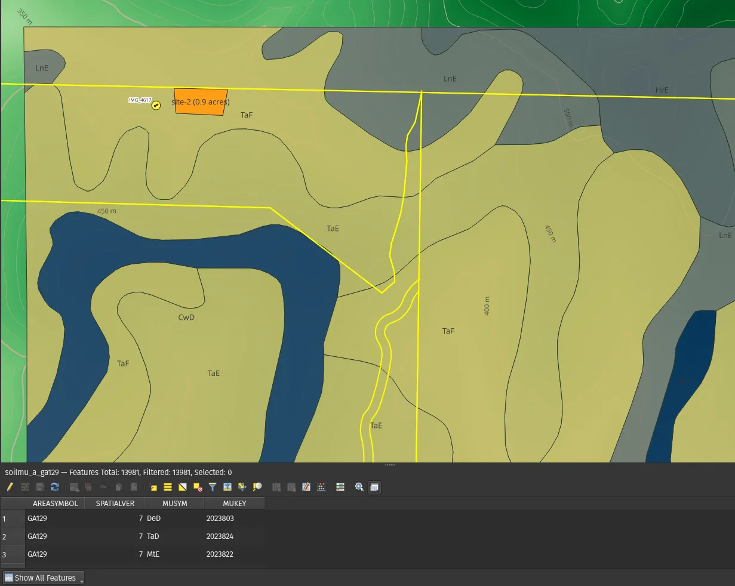Select row 2 header in table

pyautogui.click(x=13, y=536)
